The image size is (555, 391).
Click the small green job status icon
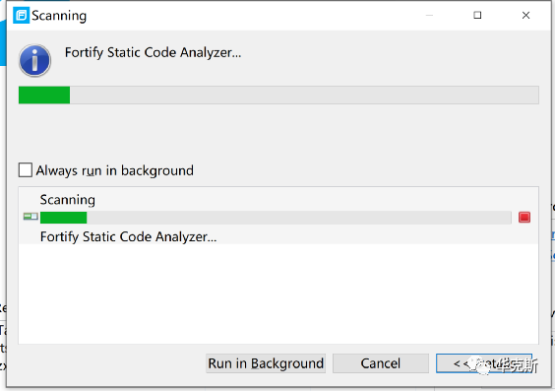[x=31, y=216]
